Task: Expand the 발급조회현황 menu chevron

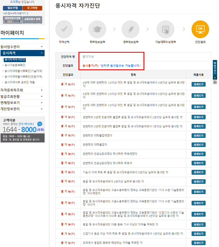Action: point(42,96)
